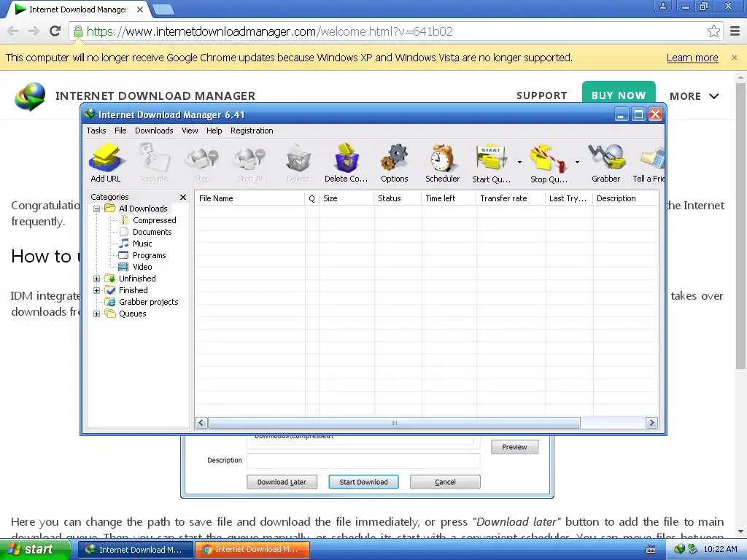Open Chrome's hamburger menu
Screen dimensions: 747x560
click(735, 31)
